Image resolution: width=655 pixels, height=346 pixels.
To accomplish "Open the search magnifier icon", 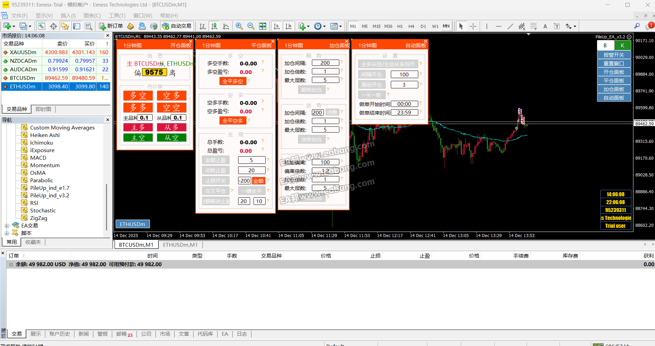I will (637, 26).
